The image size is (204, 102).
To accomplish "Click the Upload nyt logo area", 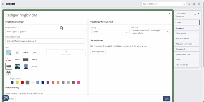I will click(66, 52).
